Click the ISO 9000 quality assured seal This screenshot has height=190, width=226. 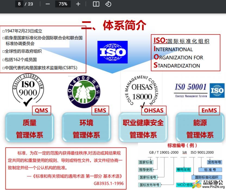(x=28, y=90)
